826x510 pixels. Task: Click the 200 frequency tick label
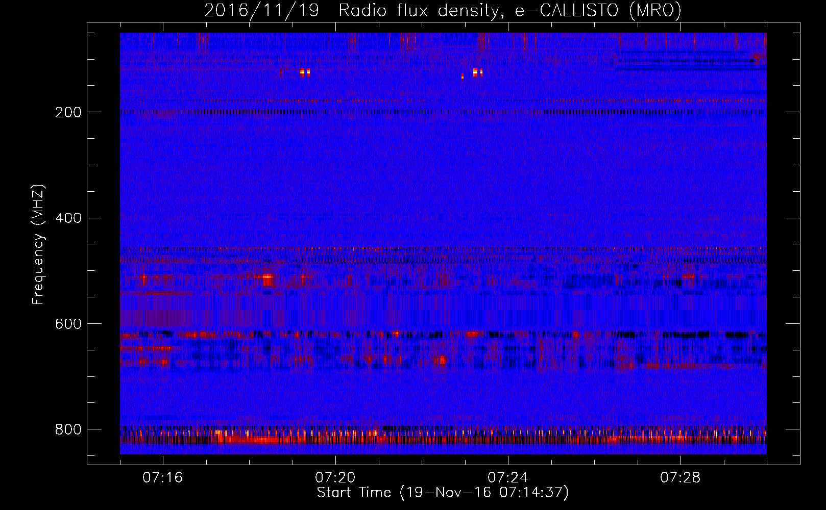click(x=68, y=112)
